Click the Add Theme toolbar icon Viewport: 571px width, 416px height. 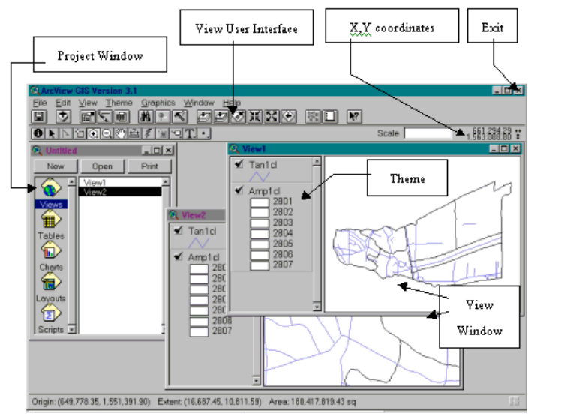tap(63, 117)
